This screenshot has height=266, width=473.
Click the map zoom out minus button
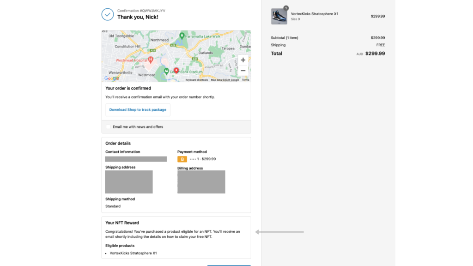pyautogui.click(x=243, y=71)
